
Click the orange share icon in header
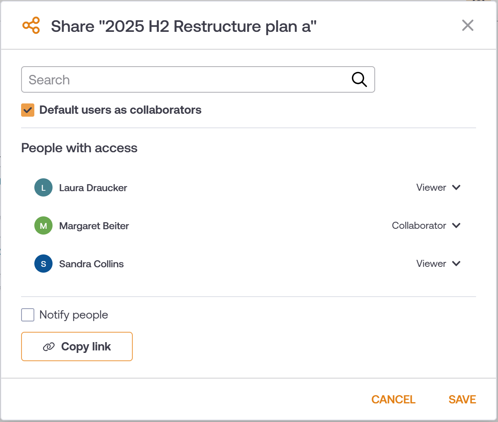coord(31,26)
